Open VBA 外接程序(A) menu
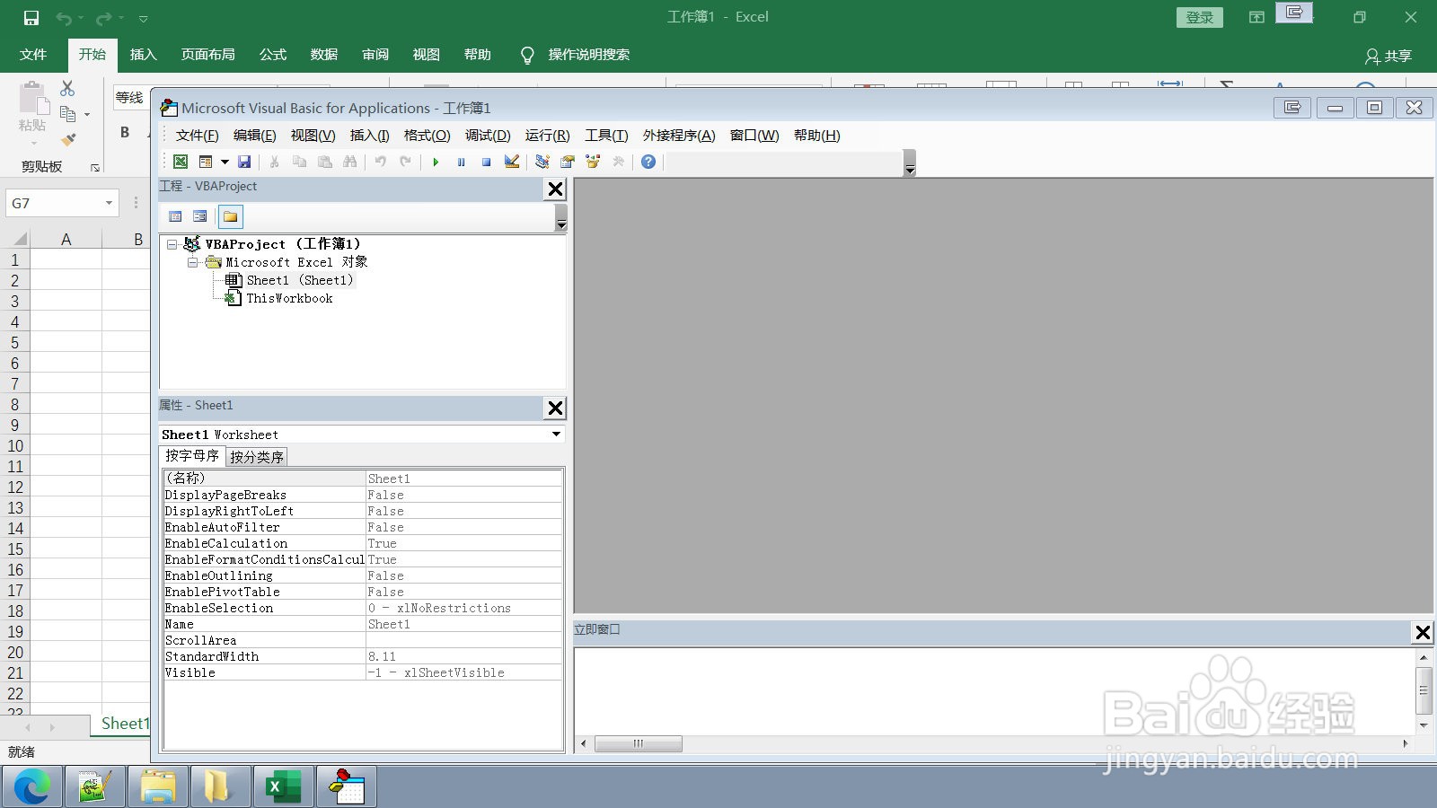The height and width of the screenshot is (808, 1437). [x=679, y=136]
